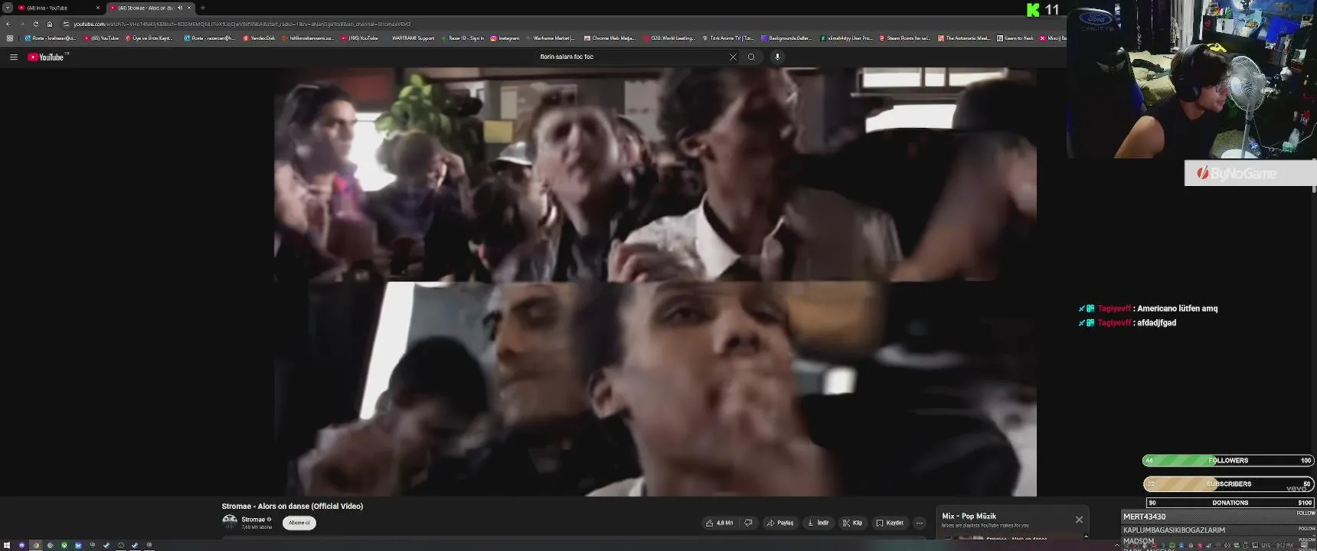View site information icon in address bar
The height and width of the screenshot is (551, 1317).
[x=66, y=24]
